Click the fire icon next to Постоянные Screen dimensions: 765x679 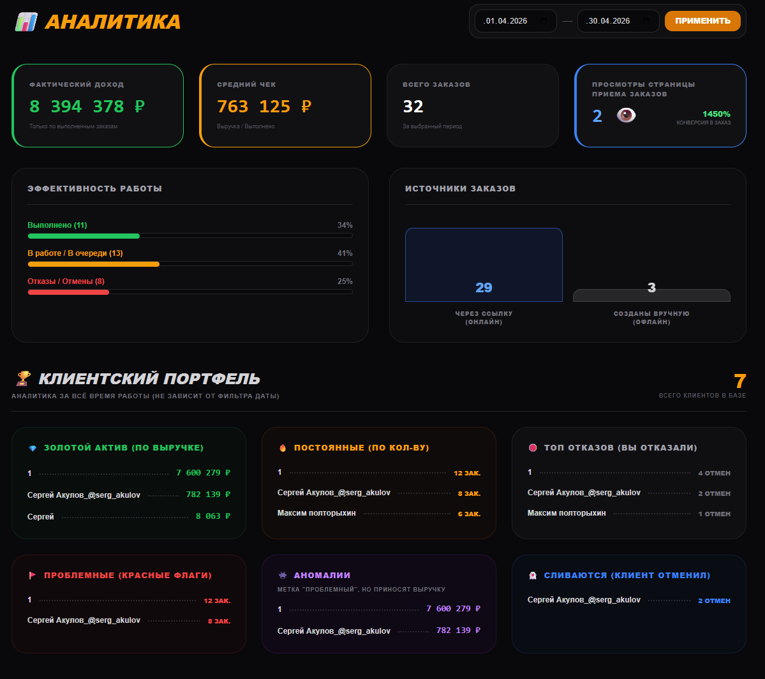283,448
